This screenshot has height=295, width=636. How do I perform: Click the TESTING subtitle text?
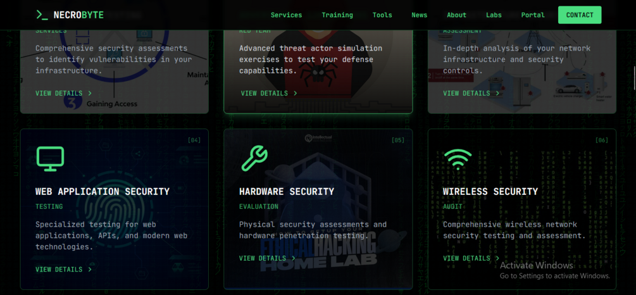coord(49,206)
